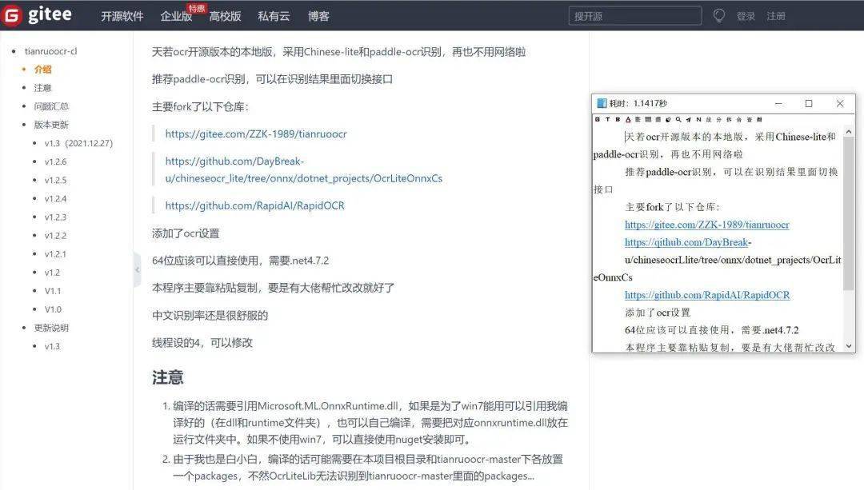
Task: Click the magnifier search icon in OCR toolbar
Action: coord(678,119)
